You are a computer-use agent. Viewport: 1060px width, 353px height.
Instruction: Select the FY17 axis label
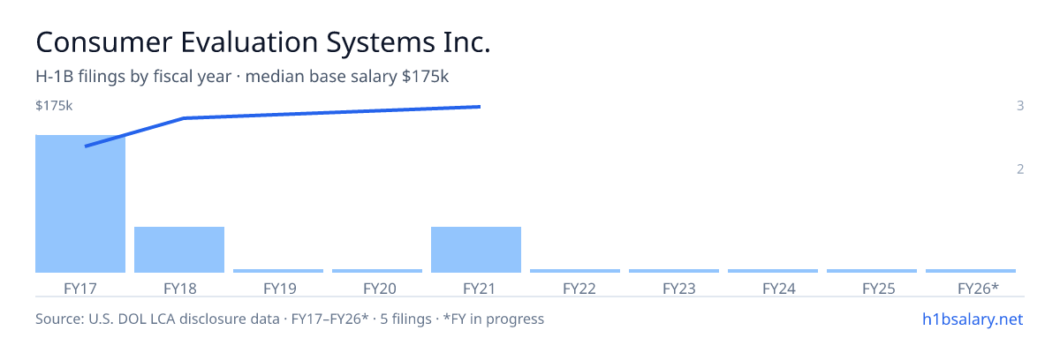(x=80, y=288)
